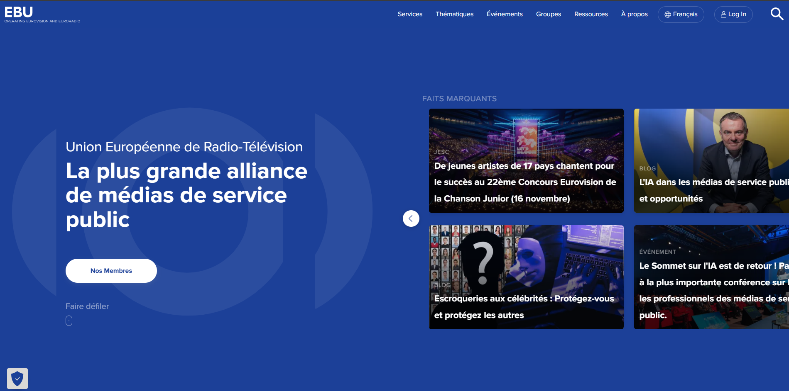
Task: Click the La plus grande alliance headline
Action: [x=186, y=195]
